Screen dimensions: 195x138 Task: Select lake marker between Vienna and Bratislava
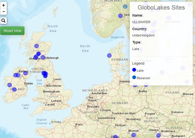click(x=158, y=135)
